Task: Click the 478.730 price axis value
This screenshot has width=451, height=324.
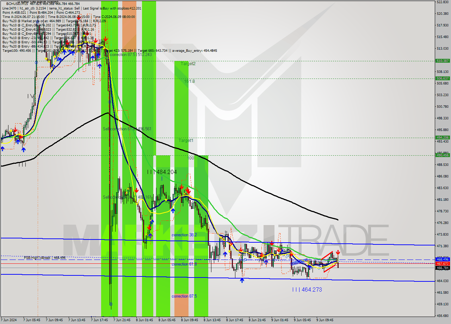Action: click(x=442, y=211)
